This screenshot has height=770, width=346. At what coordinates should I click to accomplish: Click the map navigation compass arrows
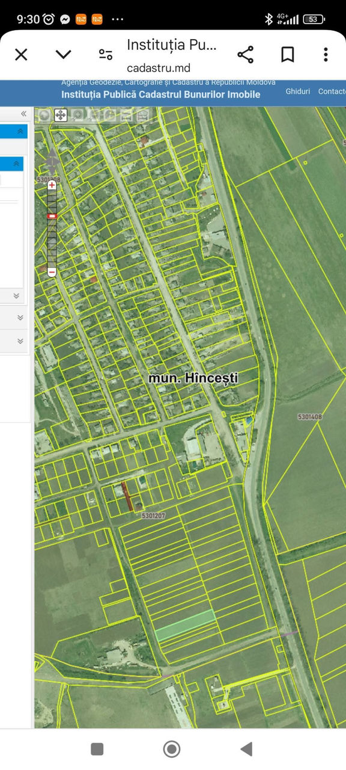52,159
